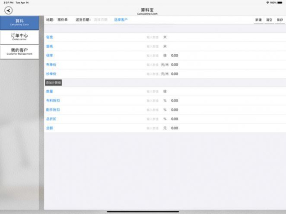Viewport: 286px width, 214px height.
Task: Click the 窗宽 label
Action: click(x=50, y=37)
